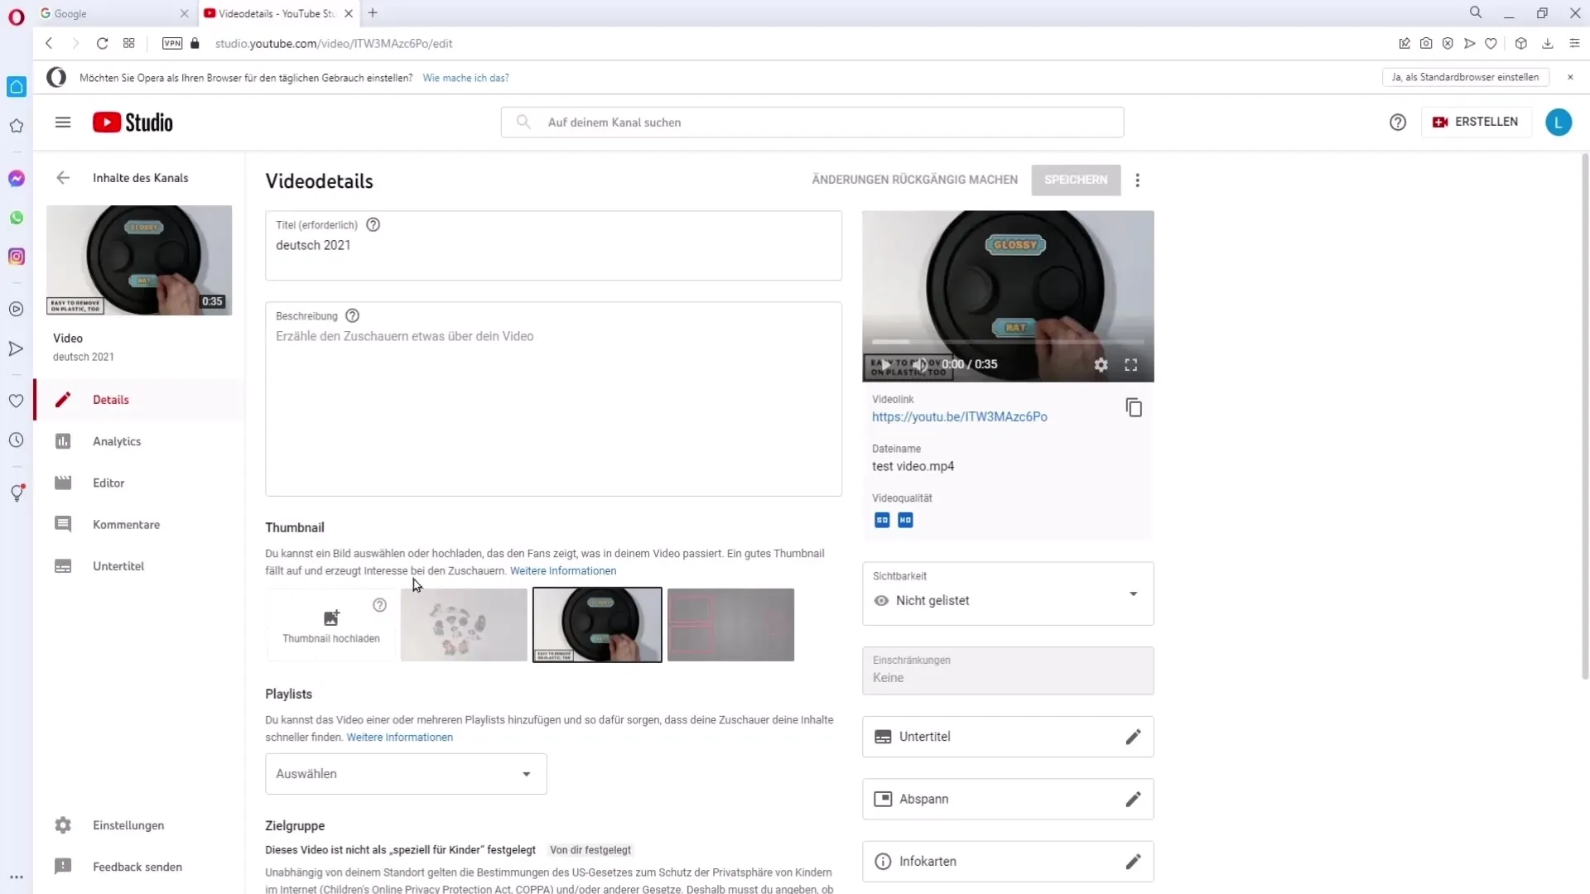This screenshot has height=894, width=1590.
Task: Select the Kommentare icon in sidebar
Action: tap(61, 524)
